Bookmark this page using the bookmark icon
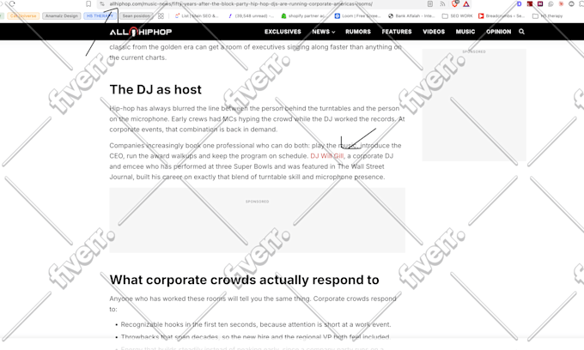Viewport: 584px width, 350px height. click(x=88, y=3)
